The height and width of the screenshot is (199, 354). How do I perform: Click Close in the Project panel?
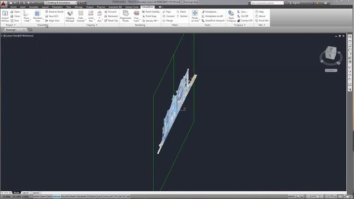(x=15, y=16)
